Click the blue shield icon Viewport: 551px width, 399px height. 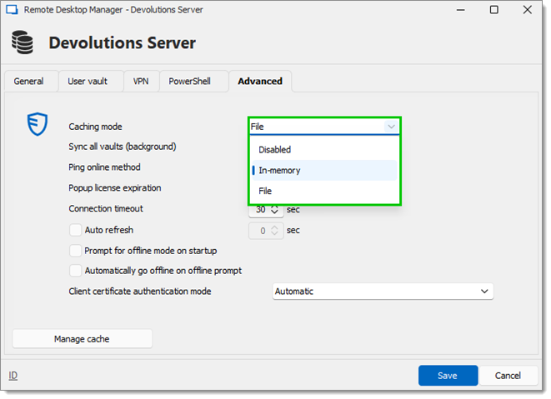(x=38, y=124)
